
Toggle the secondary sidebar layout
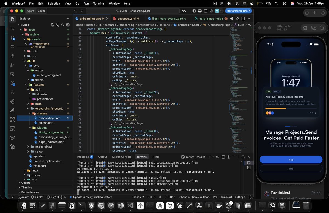(205, 11)
